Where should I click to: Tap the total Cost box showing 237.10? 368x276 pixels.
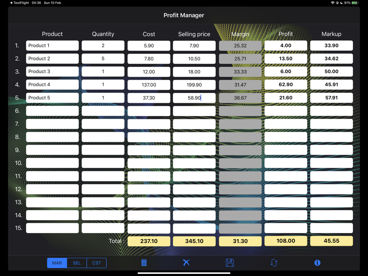tap(149, 241)
